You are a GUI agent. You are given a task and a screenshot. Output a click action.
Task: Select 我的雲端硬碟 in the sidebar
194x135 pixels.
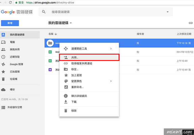(x=20, y=35)
